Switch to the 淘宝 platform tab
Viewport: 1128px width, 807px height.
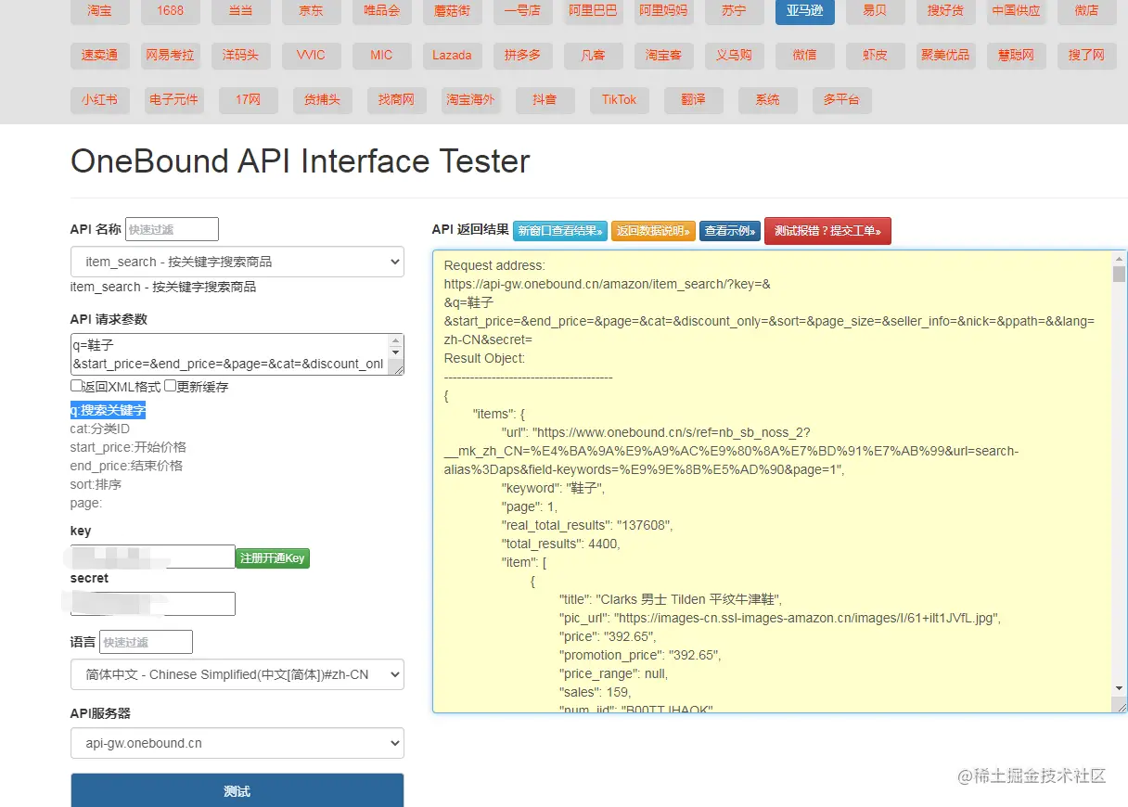point(99,10)
